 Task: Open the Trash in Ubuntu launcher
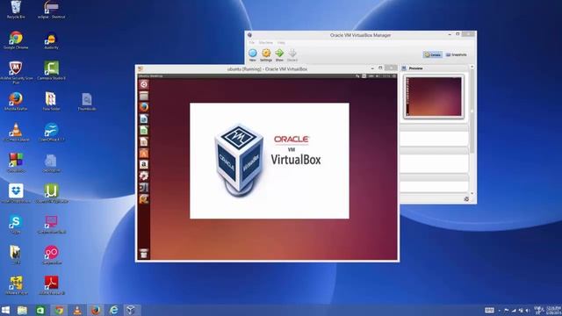pyautogui.click(x=144, y=253)
